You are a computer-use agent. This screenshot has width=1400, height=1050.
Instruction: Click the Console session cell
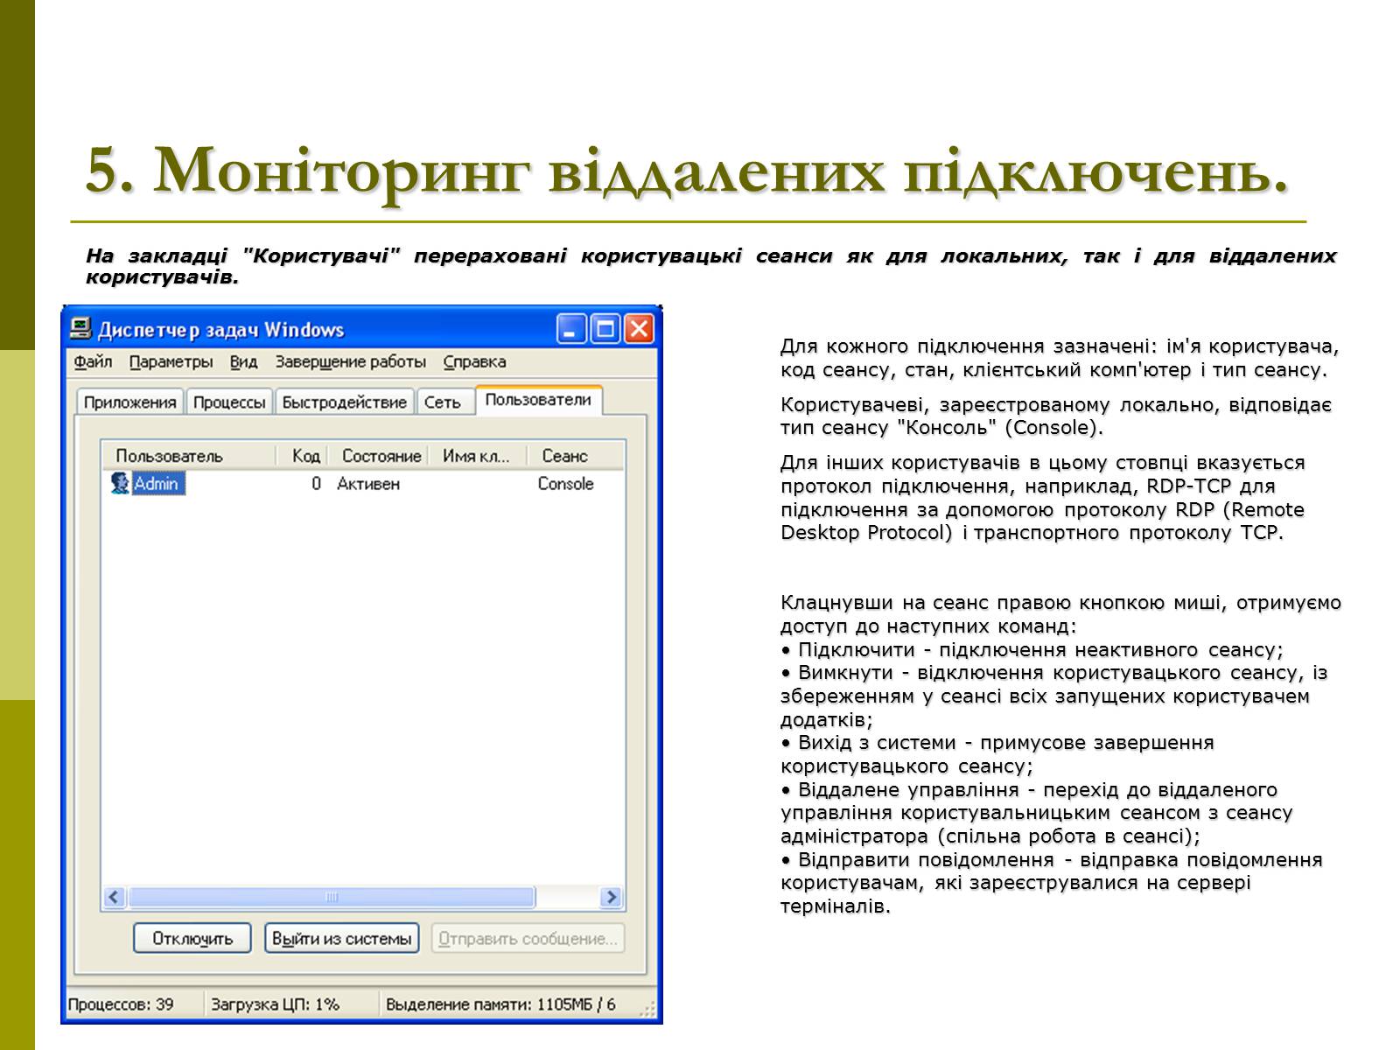coord(565,483)
